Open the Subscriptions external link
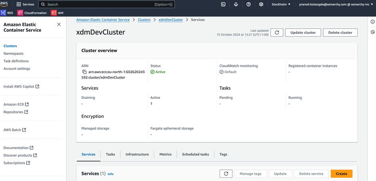This screenshot has height=181, width=376. [17, 163]
